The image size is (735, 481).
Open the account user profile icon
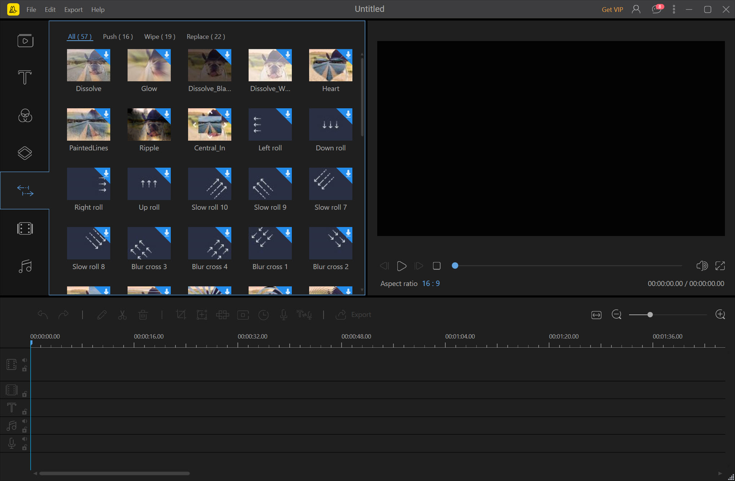636,9
